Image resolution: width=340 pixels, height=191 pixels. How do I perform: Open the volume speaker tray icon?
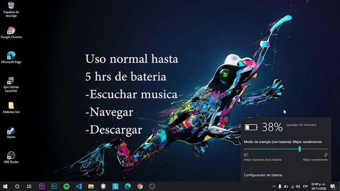(298, 186)
